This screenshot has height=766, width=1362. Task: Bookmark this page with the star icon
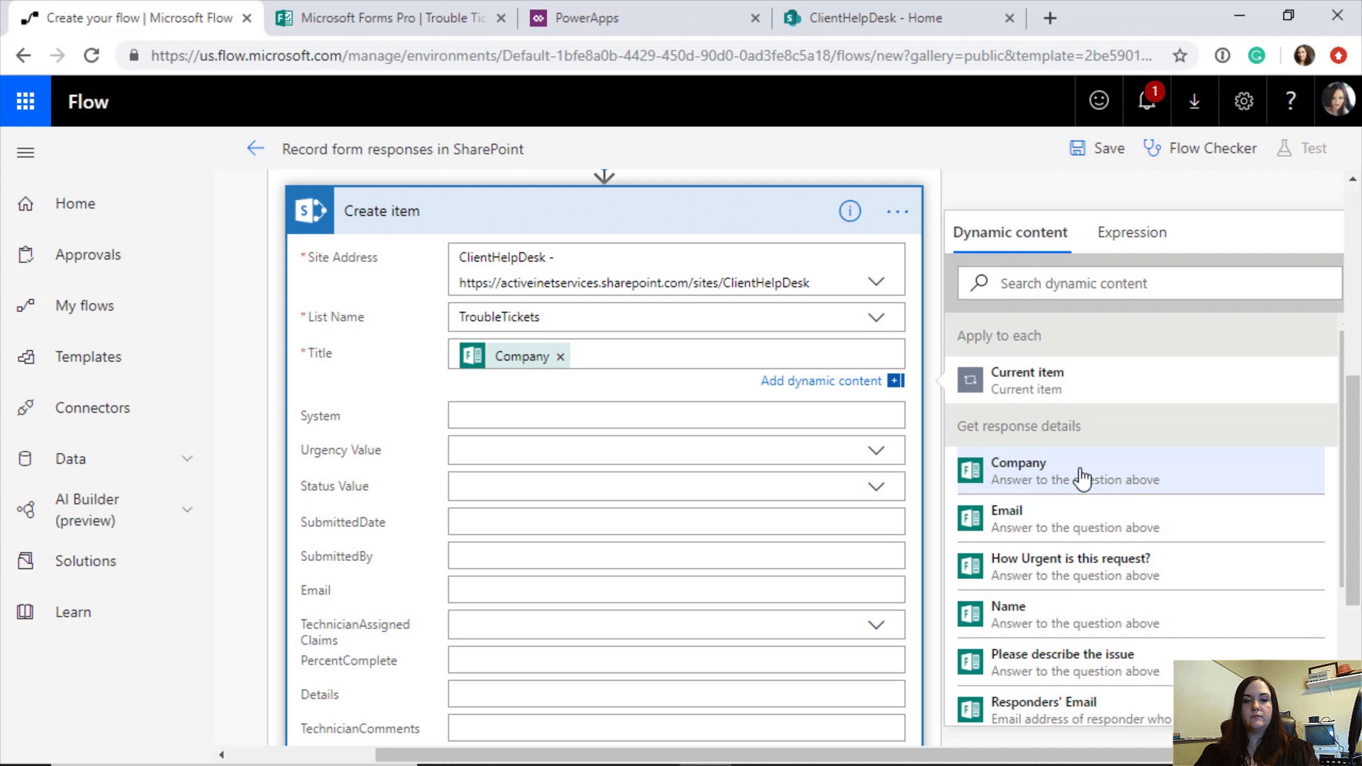click(1180, 55)
